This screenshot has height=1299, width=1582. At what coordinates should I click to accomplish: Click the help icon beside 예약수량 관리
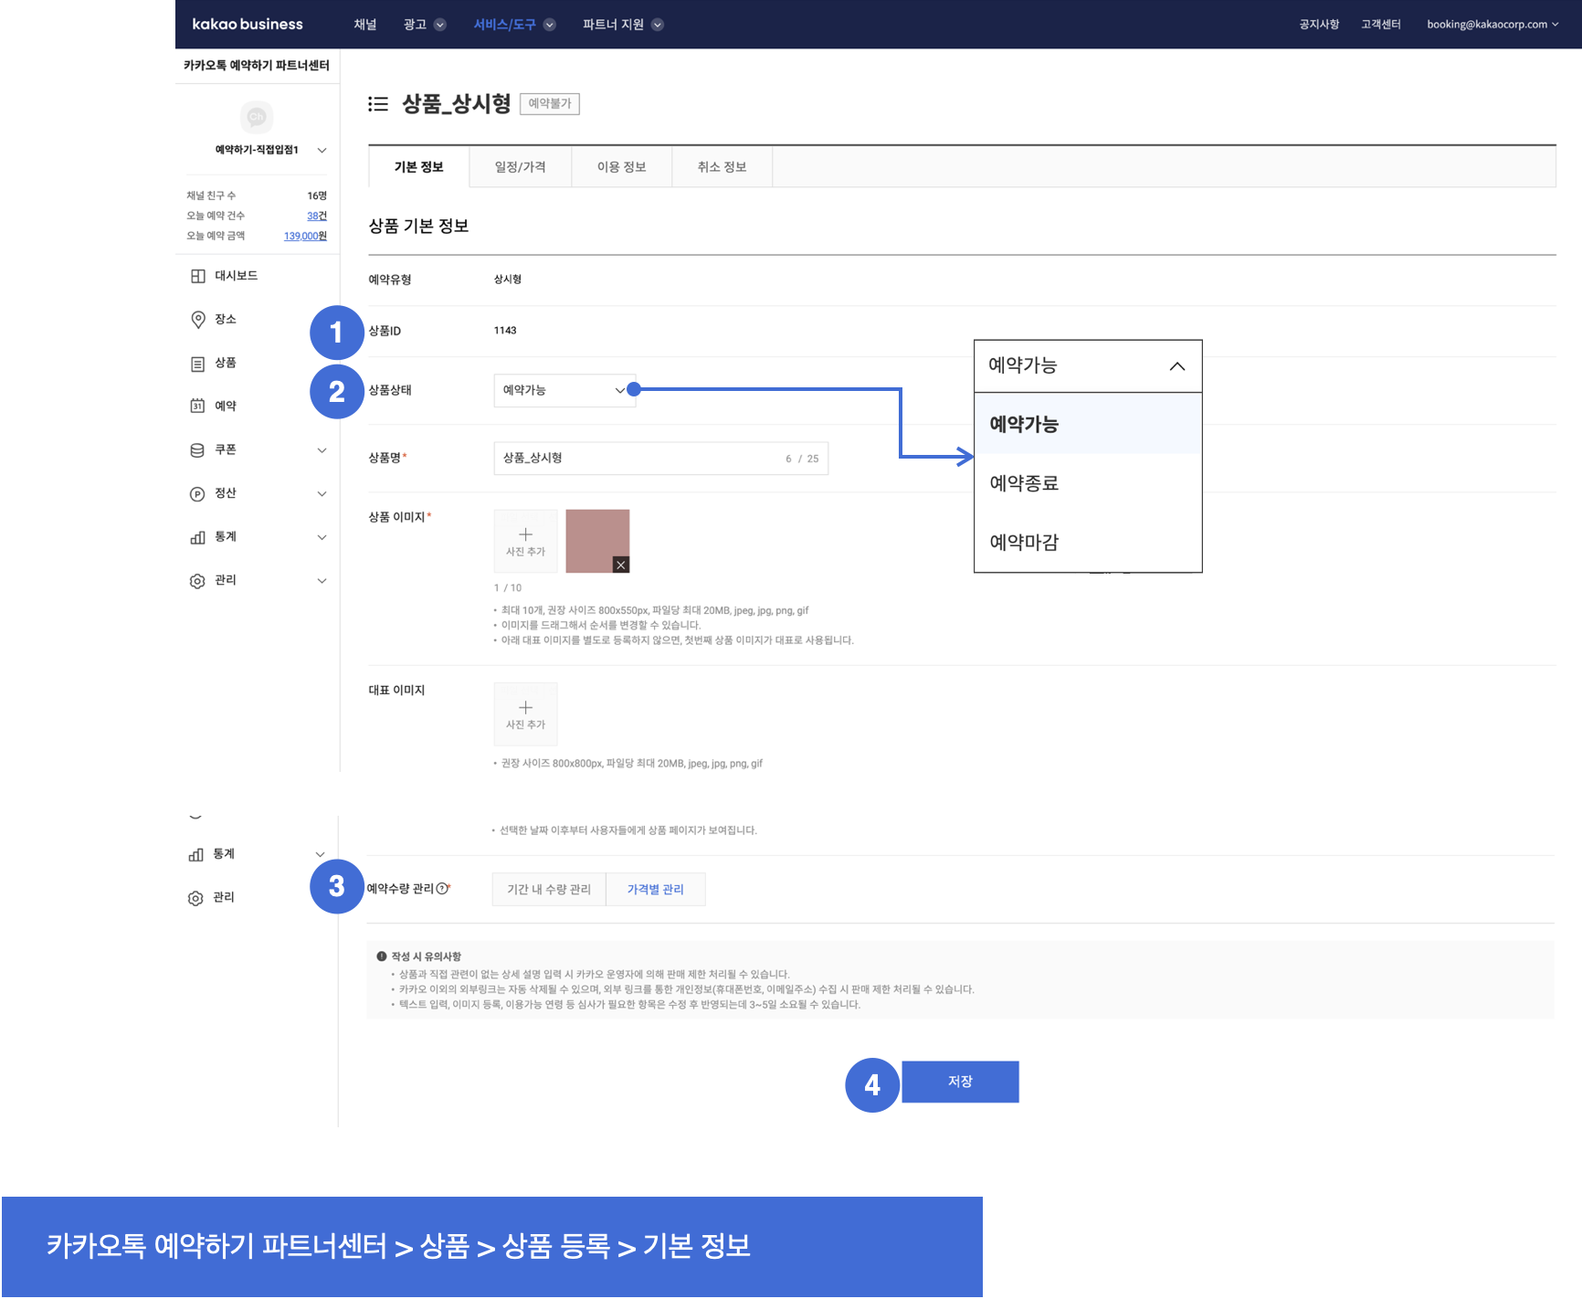pyautogui.click(x=442, y=889)
